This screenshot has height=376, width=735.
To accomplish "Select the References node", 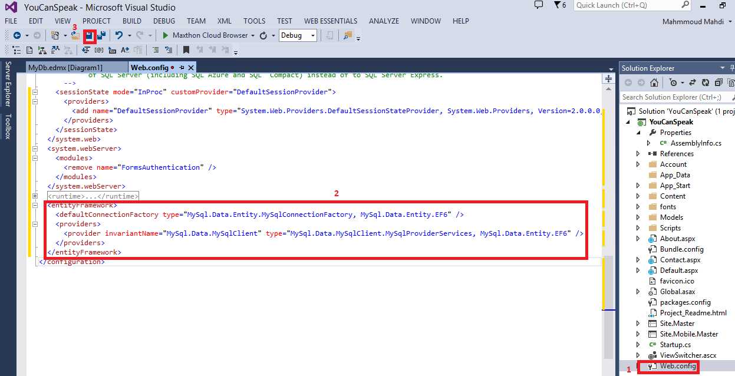I will [677, 154].
